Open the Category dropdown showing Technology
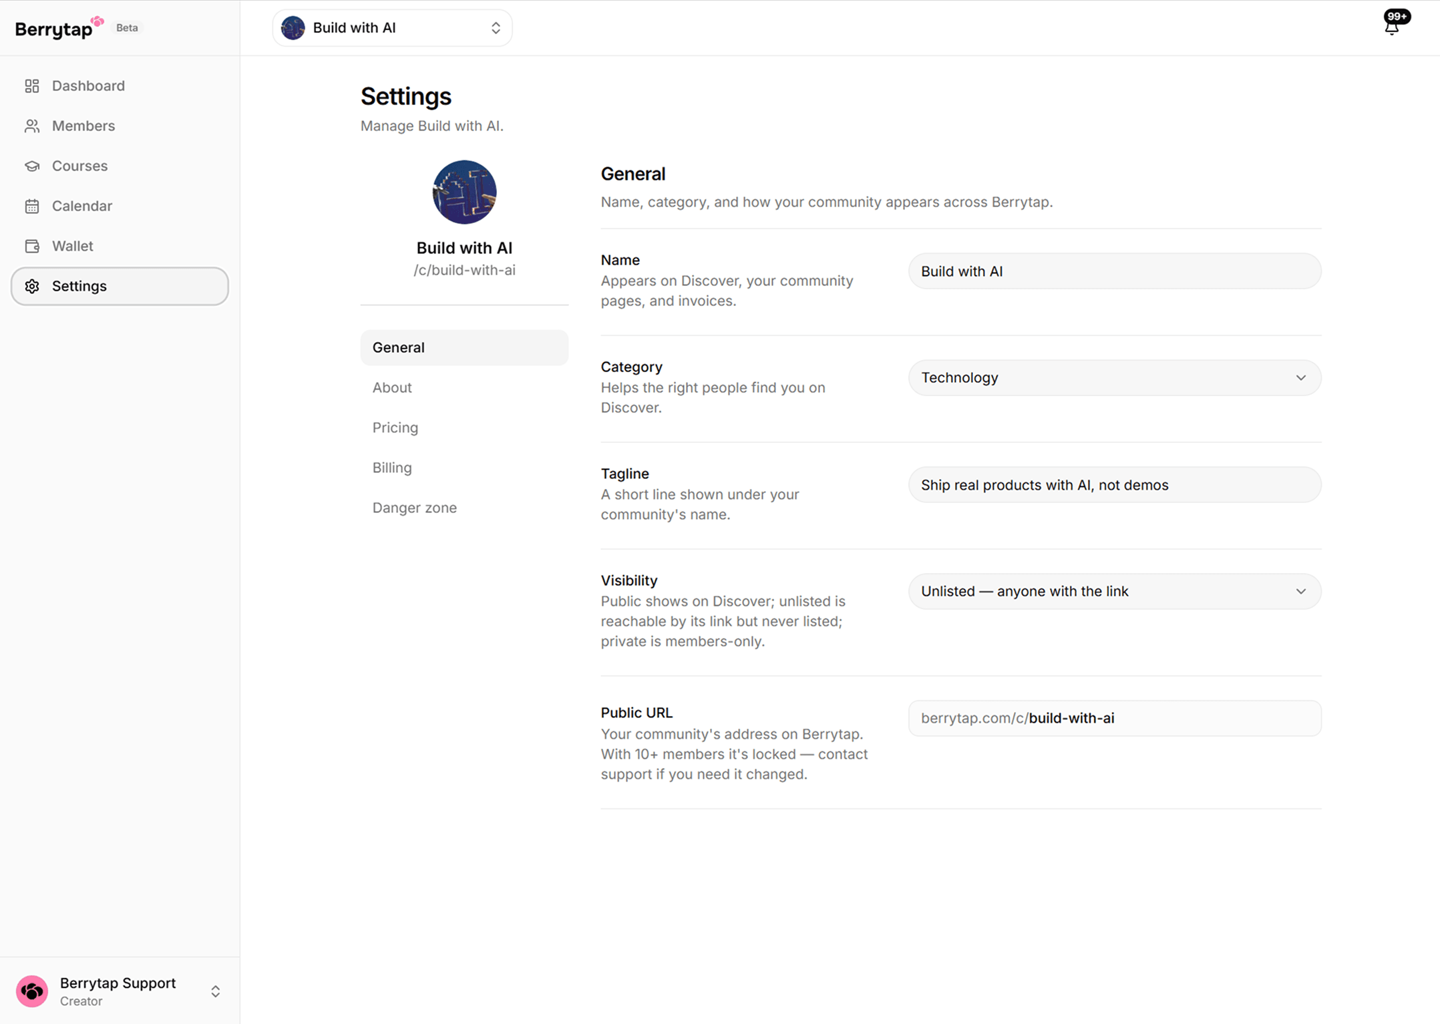Image resolution: width=1440 pixels, height=1024 pixels. [x=1115, y=378]
